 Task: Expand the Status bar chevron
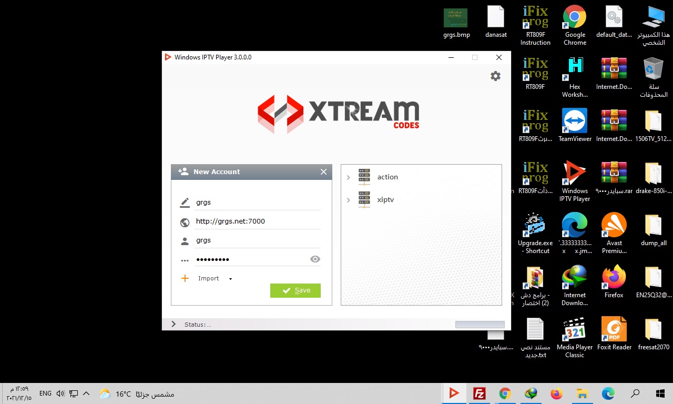coord(174,325)
